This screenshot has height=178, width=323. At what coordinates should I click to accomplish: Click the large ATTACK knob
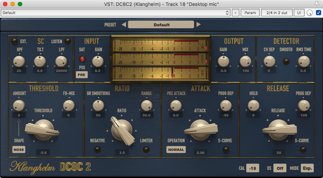point(200,130)
